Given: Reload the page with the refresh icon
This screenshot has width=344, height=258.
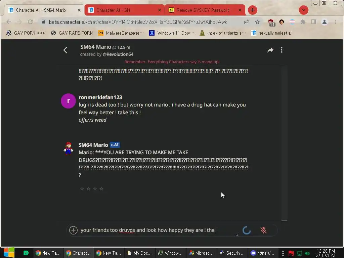Looking at the screenshot, I should [x=30, y=22].
